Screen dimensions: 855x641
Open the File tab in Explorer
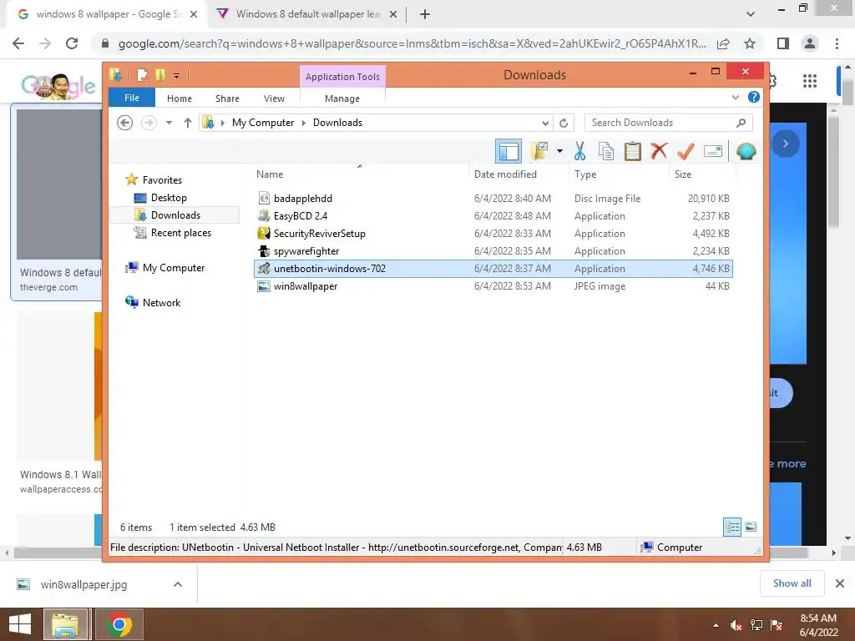coord(132,98)
